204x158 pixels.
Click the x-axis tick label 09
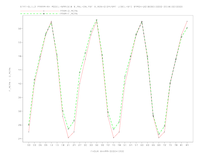(x=46, y=145)
